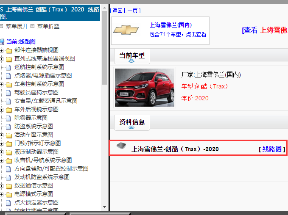Click 厂家:上海雪佛兰(国内) text
288x215 pixels.
(x=211, y=74)
